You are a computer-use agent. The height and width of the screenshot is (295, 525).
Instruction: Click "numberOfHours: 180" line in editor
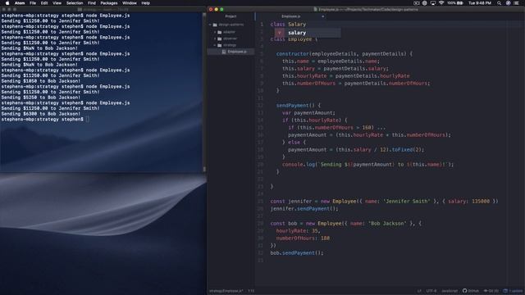303,238
